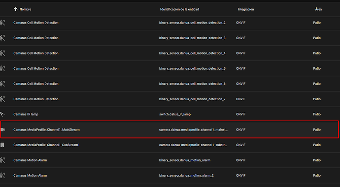Sort by the Área column header

click(x=318, y=9)
